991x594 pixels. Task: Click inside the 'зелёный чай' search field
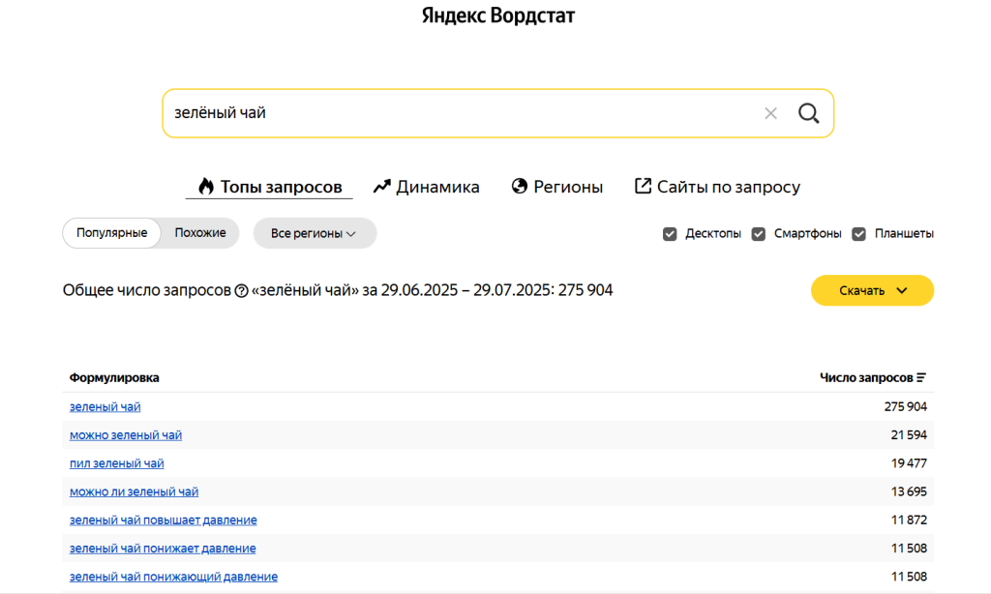pos(455,113)
